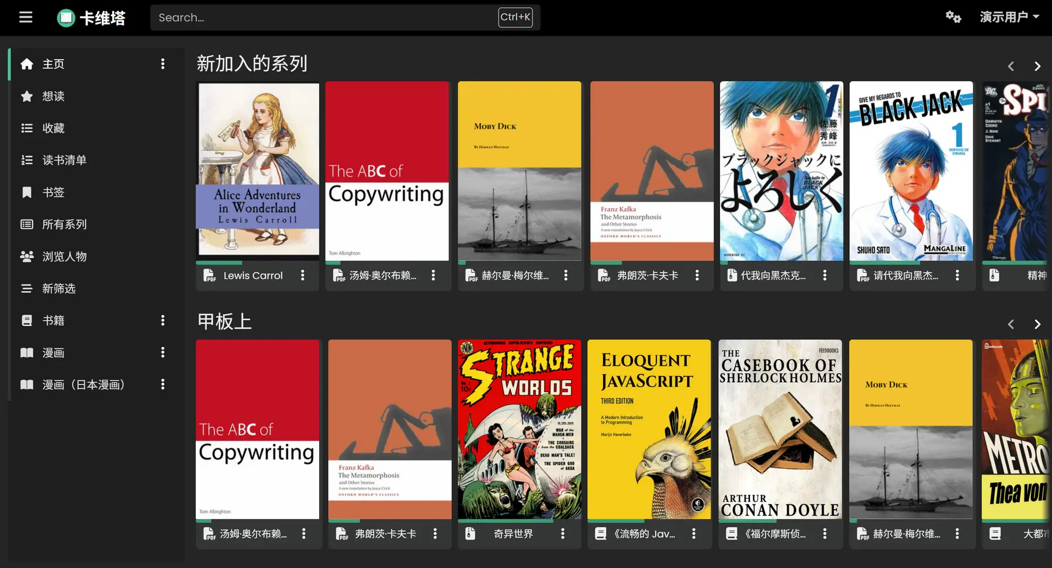Image resolution: width=1052 pixels, height=568 pixels.
Task: Open the menu for the 奇异世界 card
Action: point(563,534)
